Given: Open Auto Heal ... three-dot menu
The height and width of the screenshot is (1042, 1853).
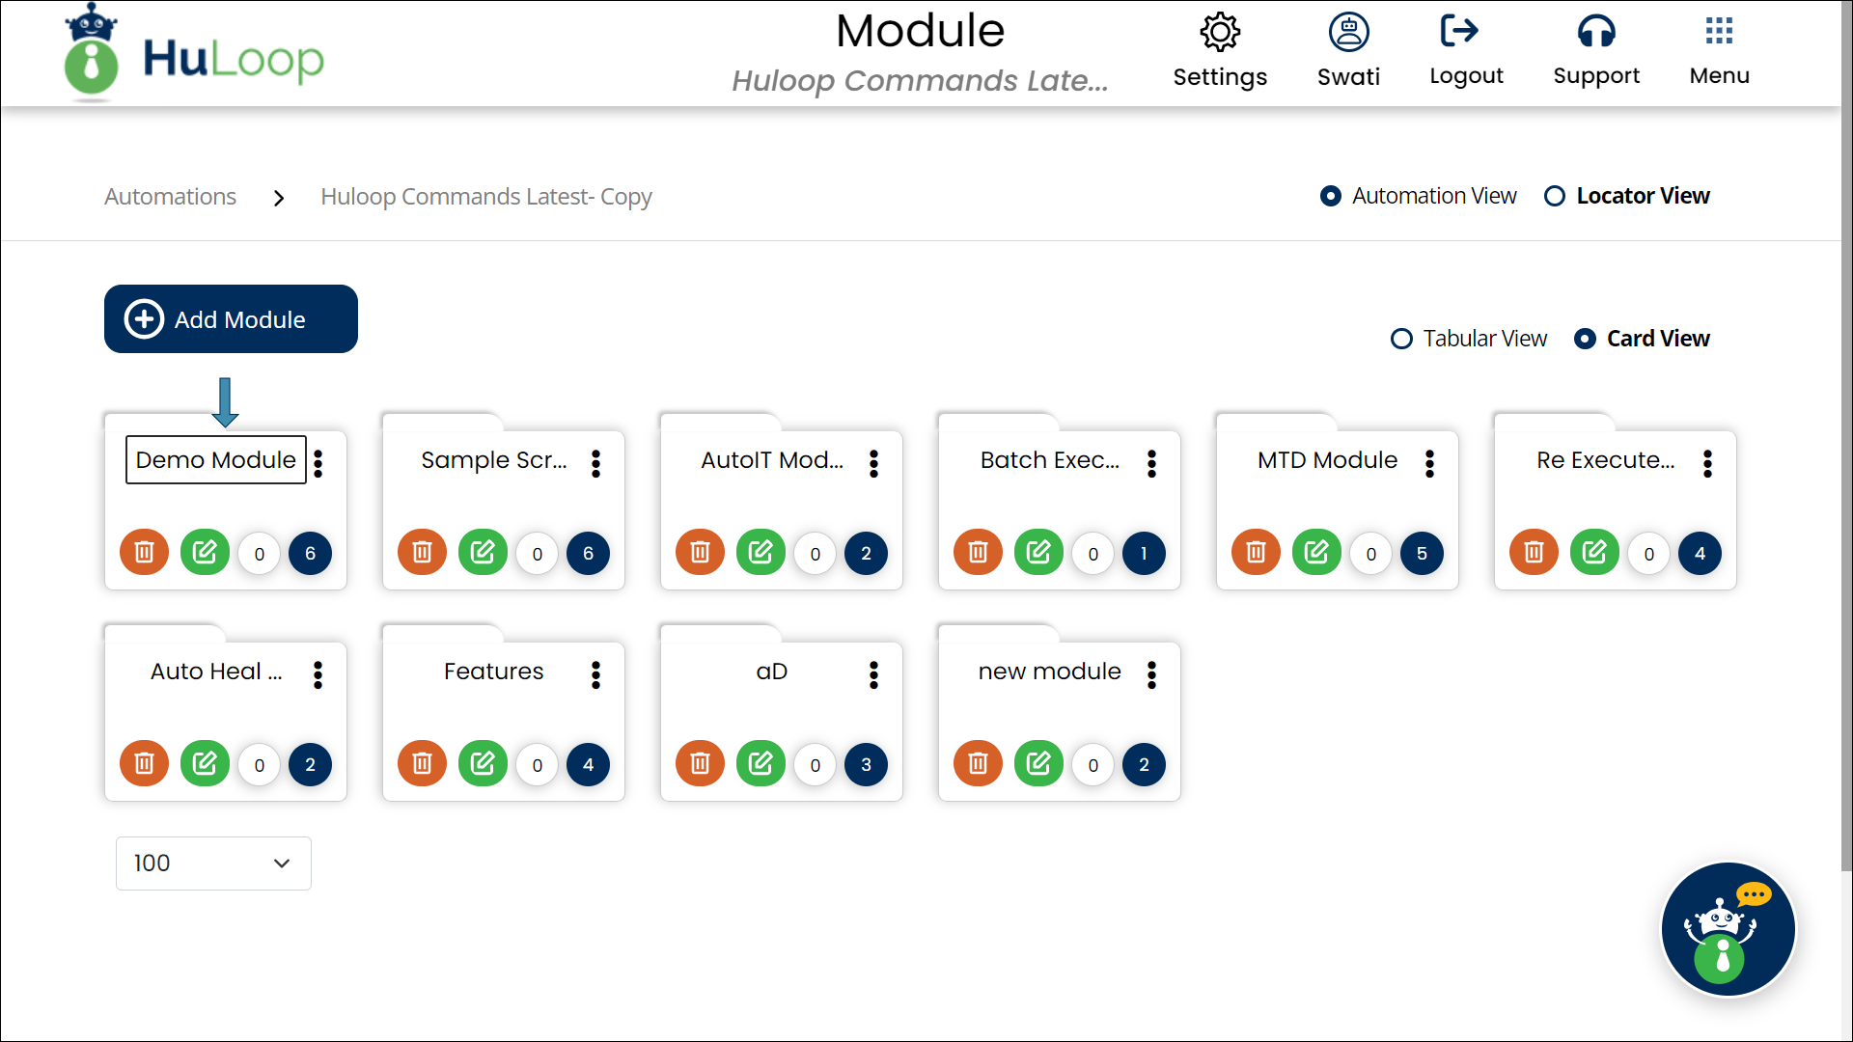Looking at the screenshot, I should click(x=318, y=674).
